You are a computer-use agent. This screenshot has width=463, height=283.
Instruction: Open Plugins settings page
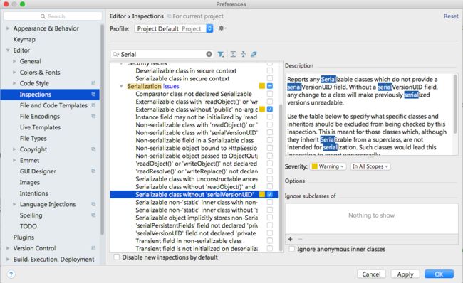[24, 237]
